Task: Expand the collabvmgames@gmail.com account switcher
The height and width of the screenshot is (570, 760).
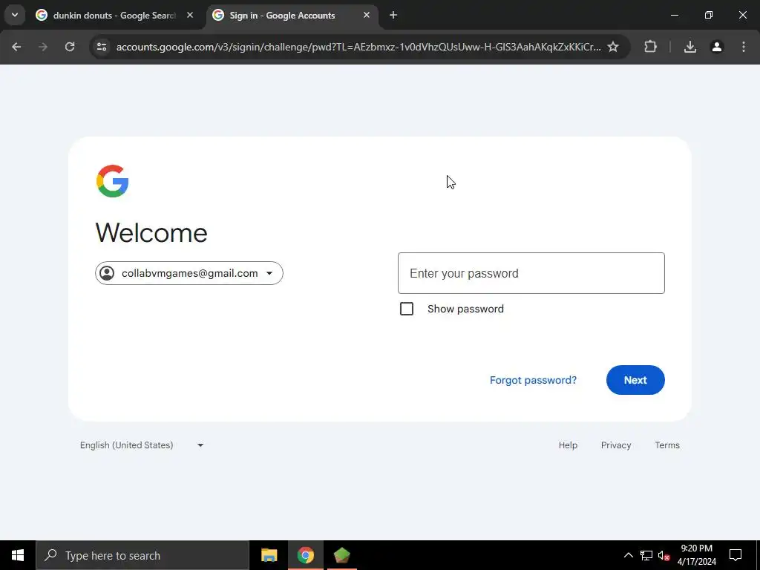Action: (189, 273)
